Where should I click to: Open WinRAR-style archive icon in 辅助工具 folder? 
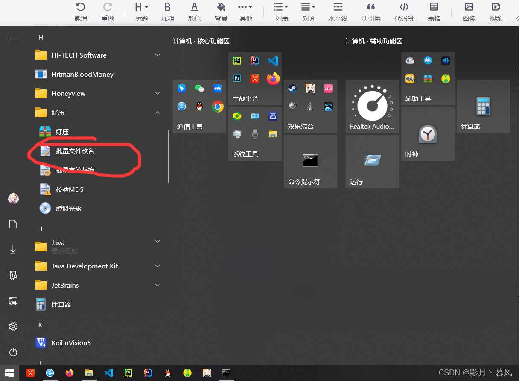coord(428,78)
